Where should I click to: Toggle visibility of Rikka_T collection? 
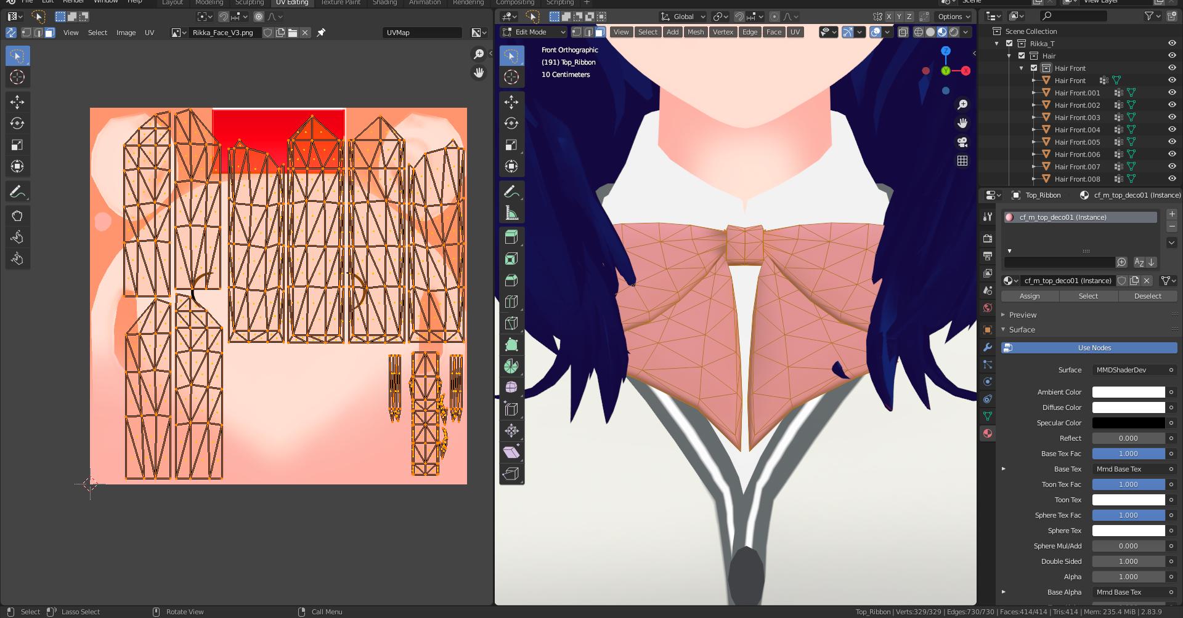[x=1172, y=43]
